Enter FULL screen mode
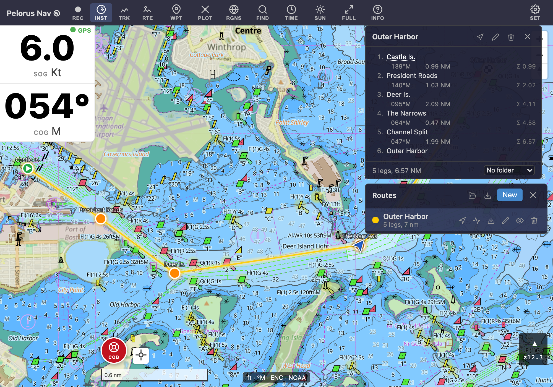The image size is (553, 387). tap(349, 13)
